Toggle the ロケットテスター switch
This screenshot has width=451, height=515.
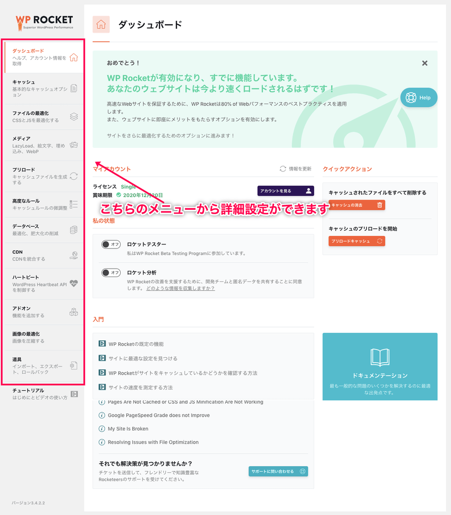coord(111,244)
